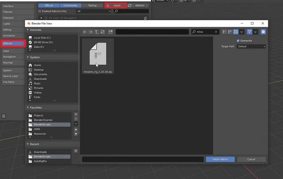Viewport: 283px width, 179px height.
Task: Toggle the Overwrite checkbox
Action: tap(238, 41)
